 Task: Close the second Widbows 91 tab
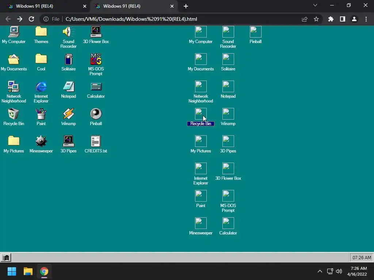pyautogui.click(x=172, y=6)
